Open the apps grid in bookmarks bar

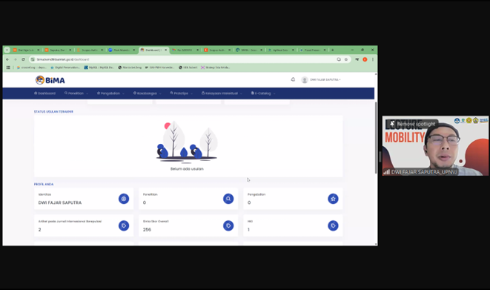point(8,67)
